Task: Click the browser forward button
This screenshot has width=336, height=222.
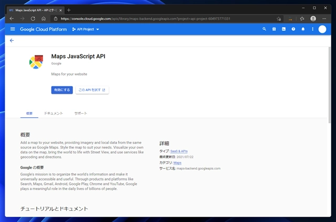Action: [x=22, y=19]
